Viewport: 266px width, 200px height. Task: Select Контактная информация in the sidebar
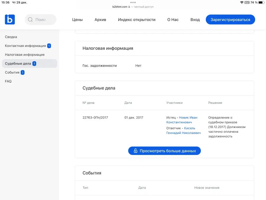(x=28, y=46)
